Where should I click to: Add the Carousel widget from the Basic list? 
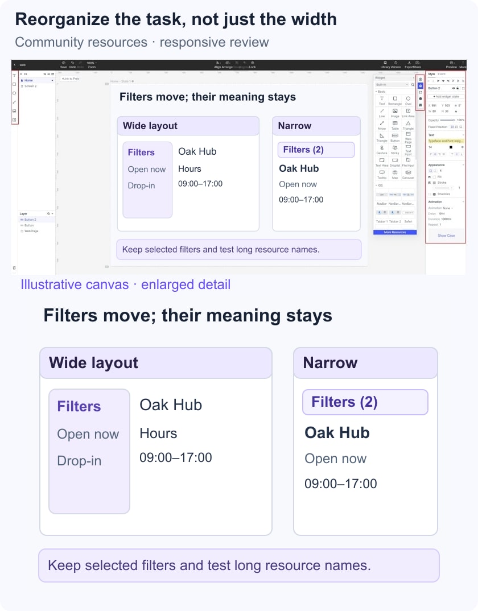(408, 174)
